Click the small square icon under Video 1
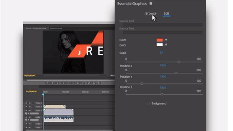 [26, 113]
